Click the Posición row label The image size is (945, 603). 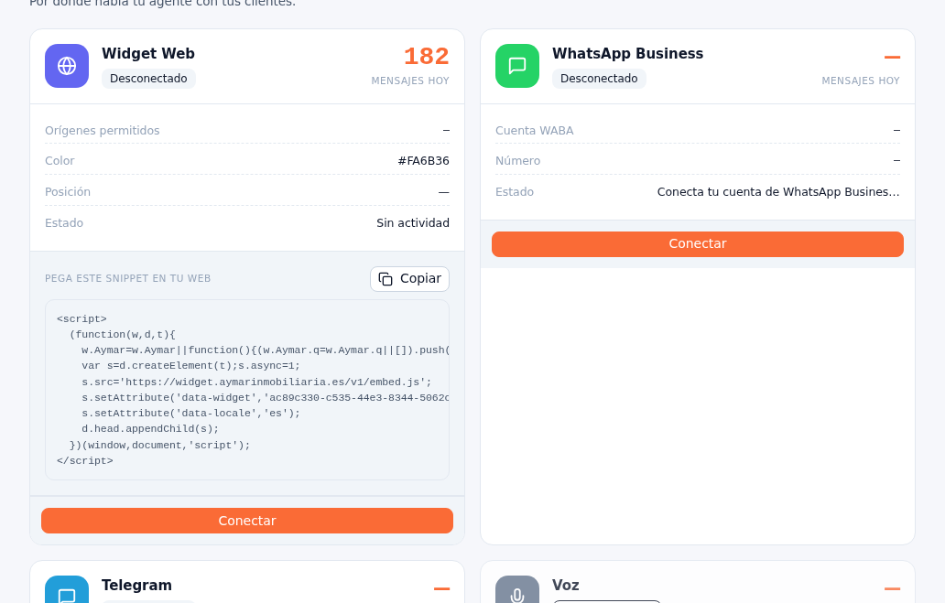click(68, 192)
